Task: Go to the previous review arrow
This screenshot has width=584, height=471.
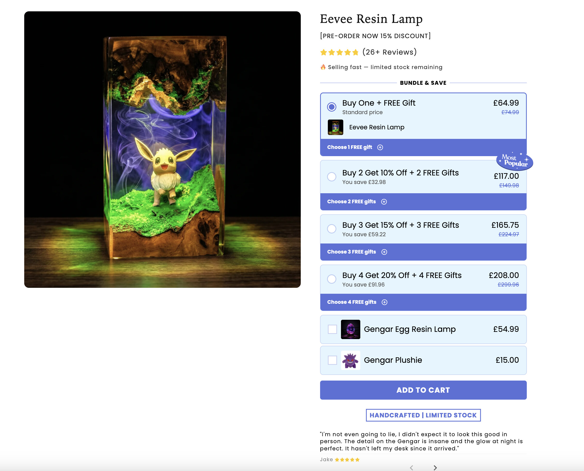Action: coord(411,467)
